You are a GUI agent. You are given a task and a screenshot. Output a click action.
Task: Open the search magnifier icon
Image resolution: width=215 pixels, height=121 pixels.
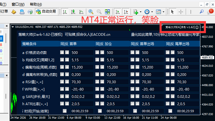(x=202, y=12)
